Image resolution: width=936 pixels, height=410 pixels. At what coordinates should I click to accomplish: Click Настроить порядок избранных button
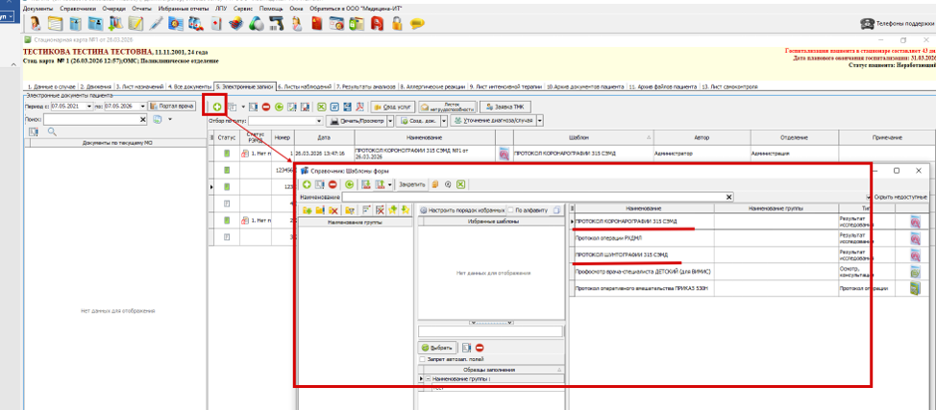pos(462,210)
